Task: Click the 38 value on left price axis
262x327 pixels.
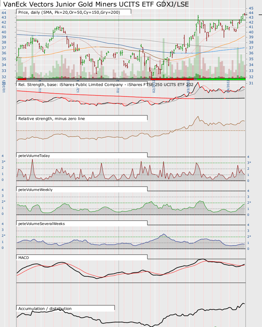Action: point(4,42)
